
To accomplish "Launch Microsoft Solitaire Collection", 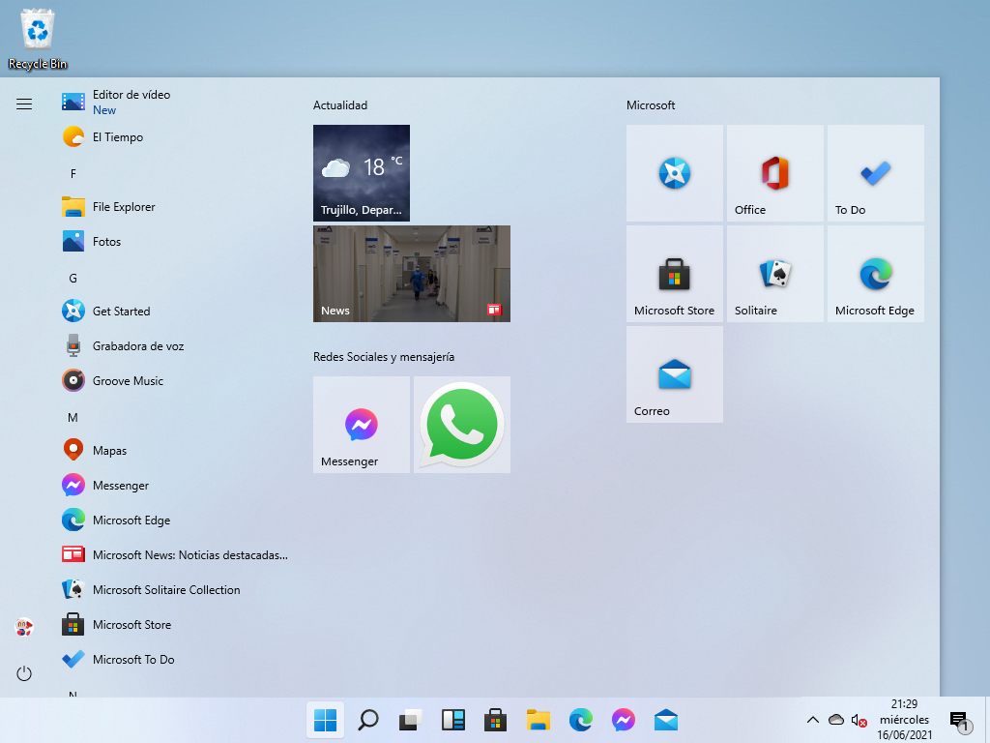I will click(x=175, y=589).
